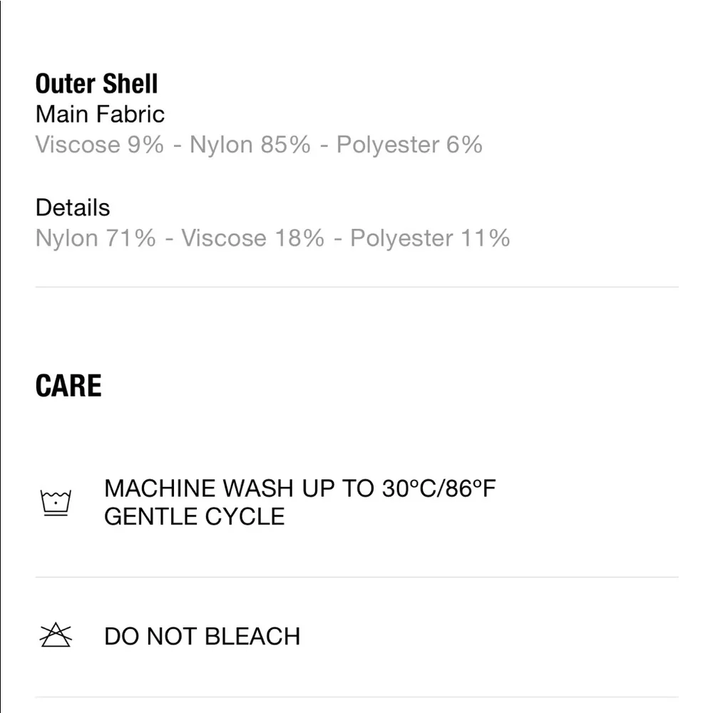Screen dimensions: 713x713
Task: Click the MACHINE WASH words
Action: click(x=199, y=488)
